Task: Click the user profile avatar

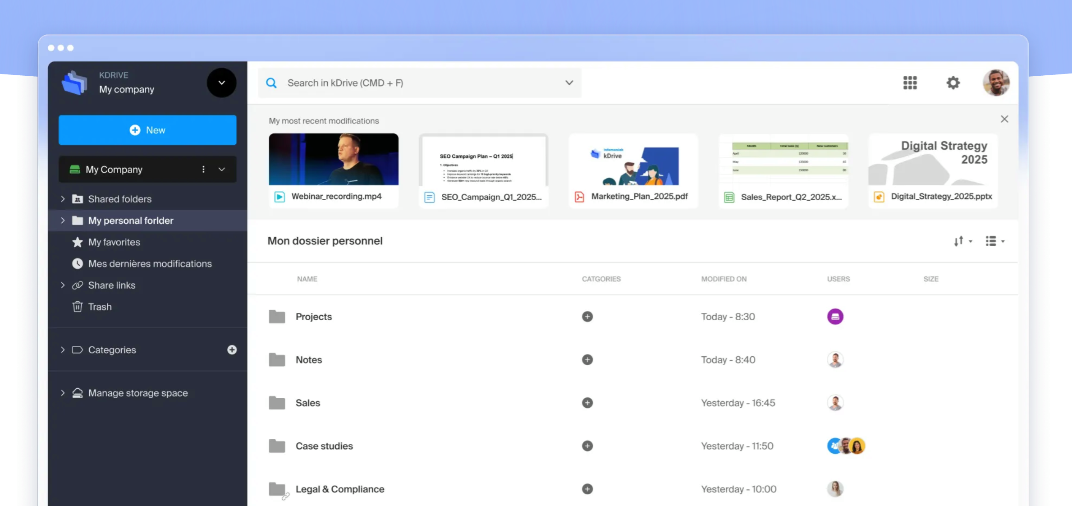Action: coord(996,83)
